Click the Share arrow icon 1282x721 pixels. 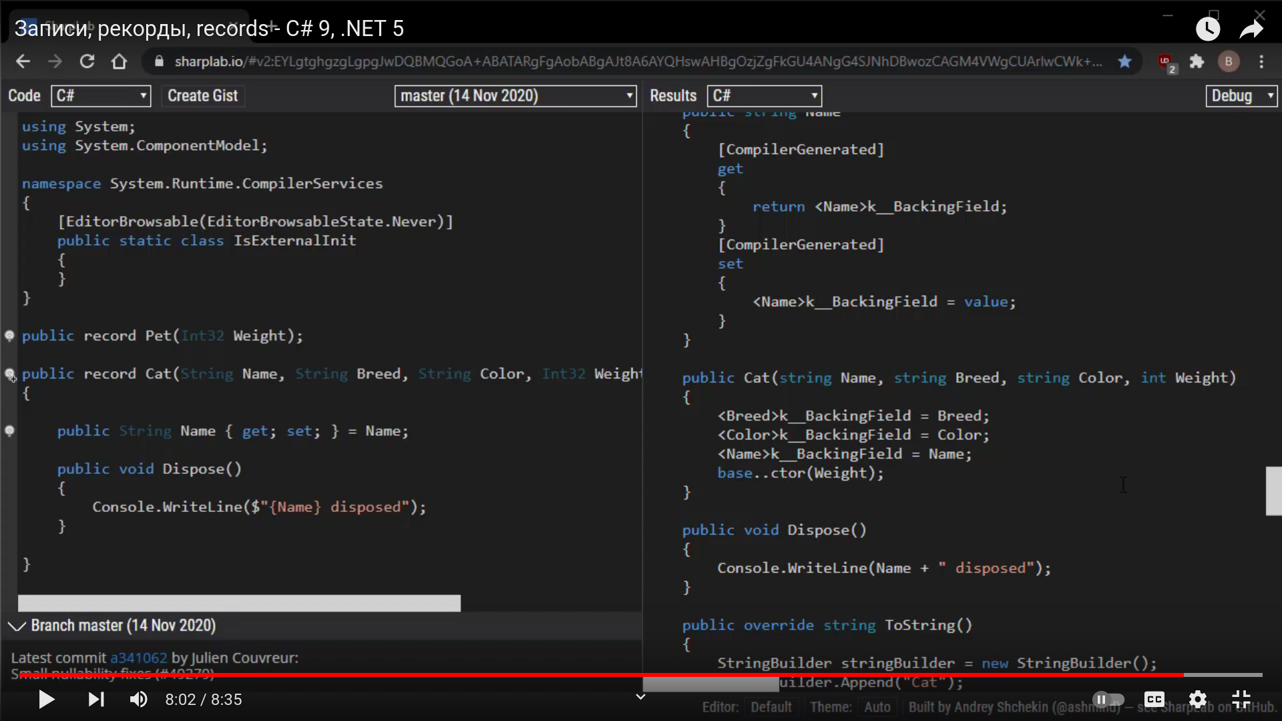(1251, 29)
